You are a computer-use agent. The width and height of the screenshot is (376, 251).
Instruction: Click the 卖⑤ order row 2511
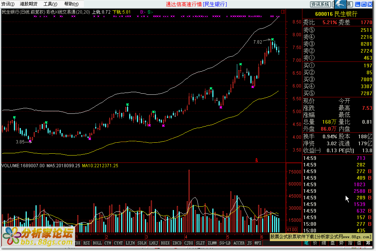[x=338, y=30]
